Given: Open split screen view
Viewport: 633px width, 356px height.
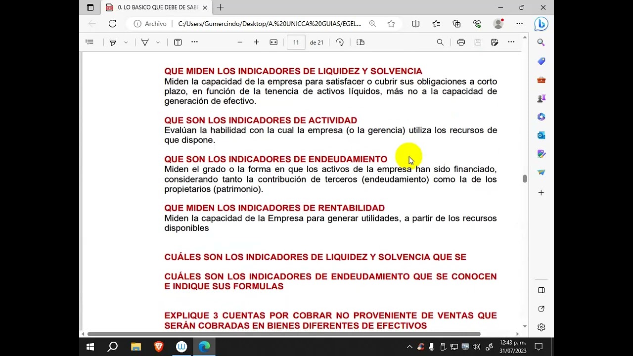Looking at the screenshot, I should tap(416, 24).
